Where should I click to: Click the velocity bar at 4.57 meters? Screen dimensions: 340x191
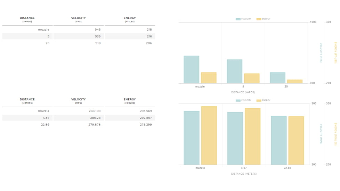coord(235,138)
